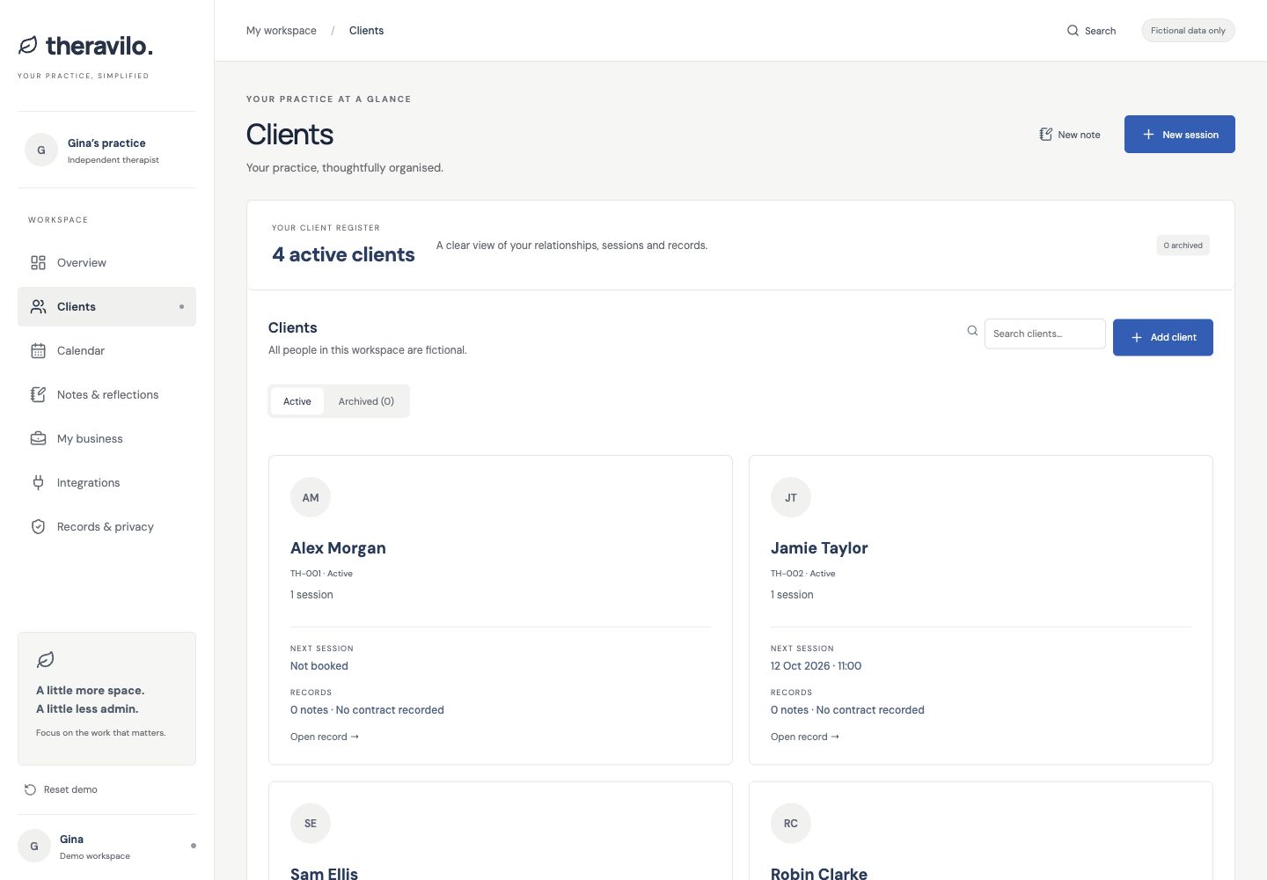Click the Sam Ellis client name
Image resolution: width=1267 pixels, height=880 pixels.
pyautogui.click(x=324, y=874)
